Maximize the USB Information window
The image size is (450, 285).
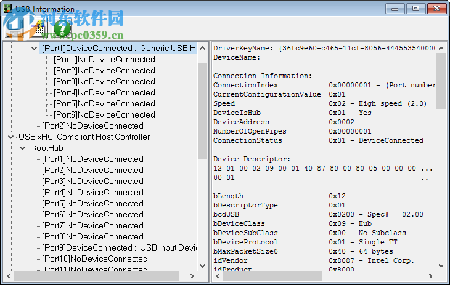[415, 9]
